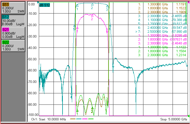
Task: Click magenta readout value -2.4648 dB
Action: pyautogui.click(x=179, y=43)
